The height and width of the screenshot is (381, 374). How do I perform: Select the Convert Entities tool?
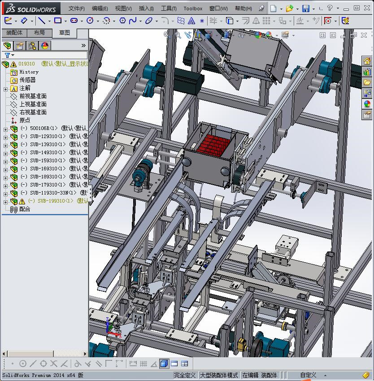230,21
